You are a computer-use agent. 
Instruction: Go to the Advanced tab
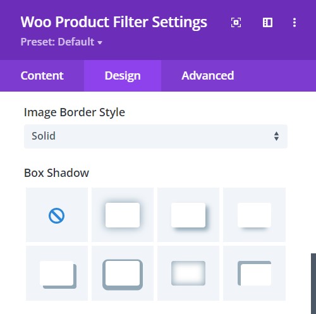(x=208, y=76)
